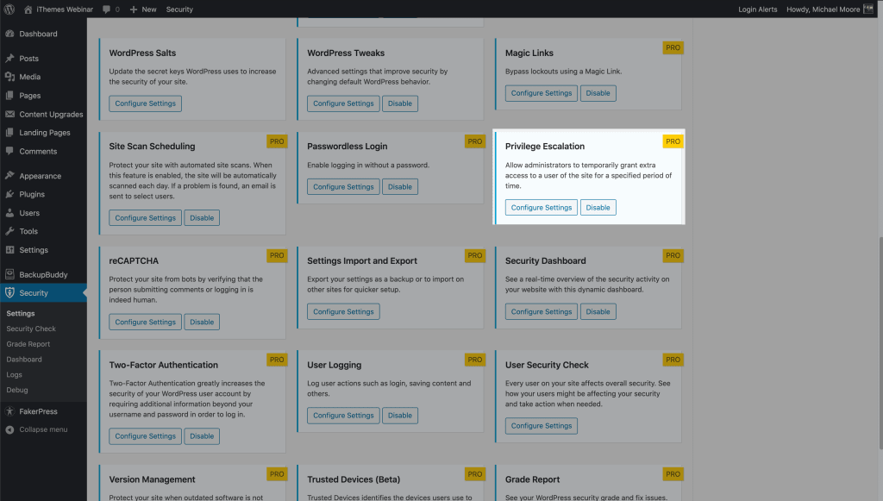
Task: Click the Dashboard gauge icon in sidebar
Action: 9,34
